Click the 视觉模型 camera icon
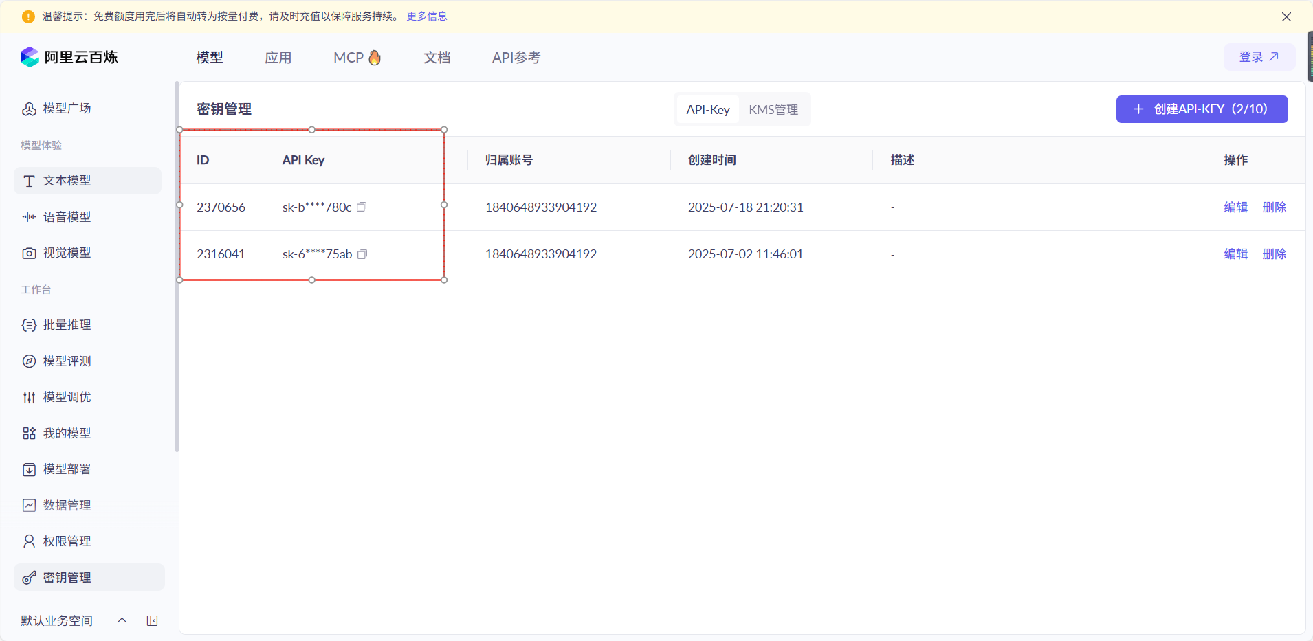Image resolution: width=1313 pixels, height=641 pixels. [29, 253]
